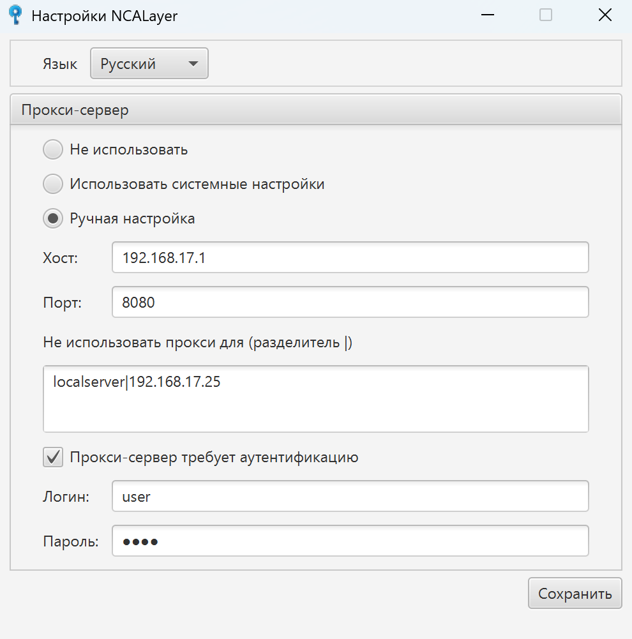The height and width of the screenshot is (639, 632).
Task: Click the Сохранить button
Action: pyautogui.click(x=575, y=594)
